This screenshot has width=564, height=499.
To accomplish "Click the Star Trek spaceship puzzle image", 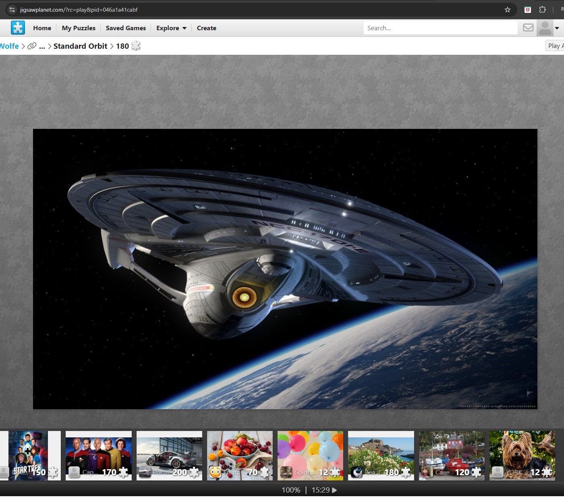I will coord(285,269).
